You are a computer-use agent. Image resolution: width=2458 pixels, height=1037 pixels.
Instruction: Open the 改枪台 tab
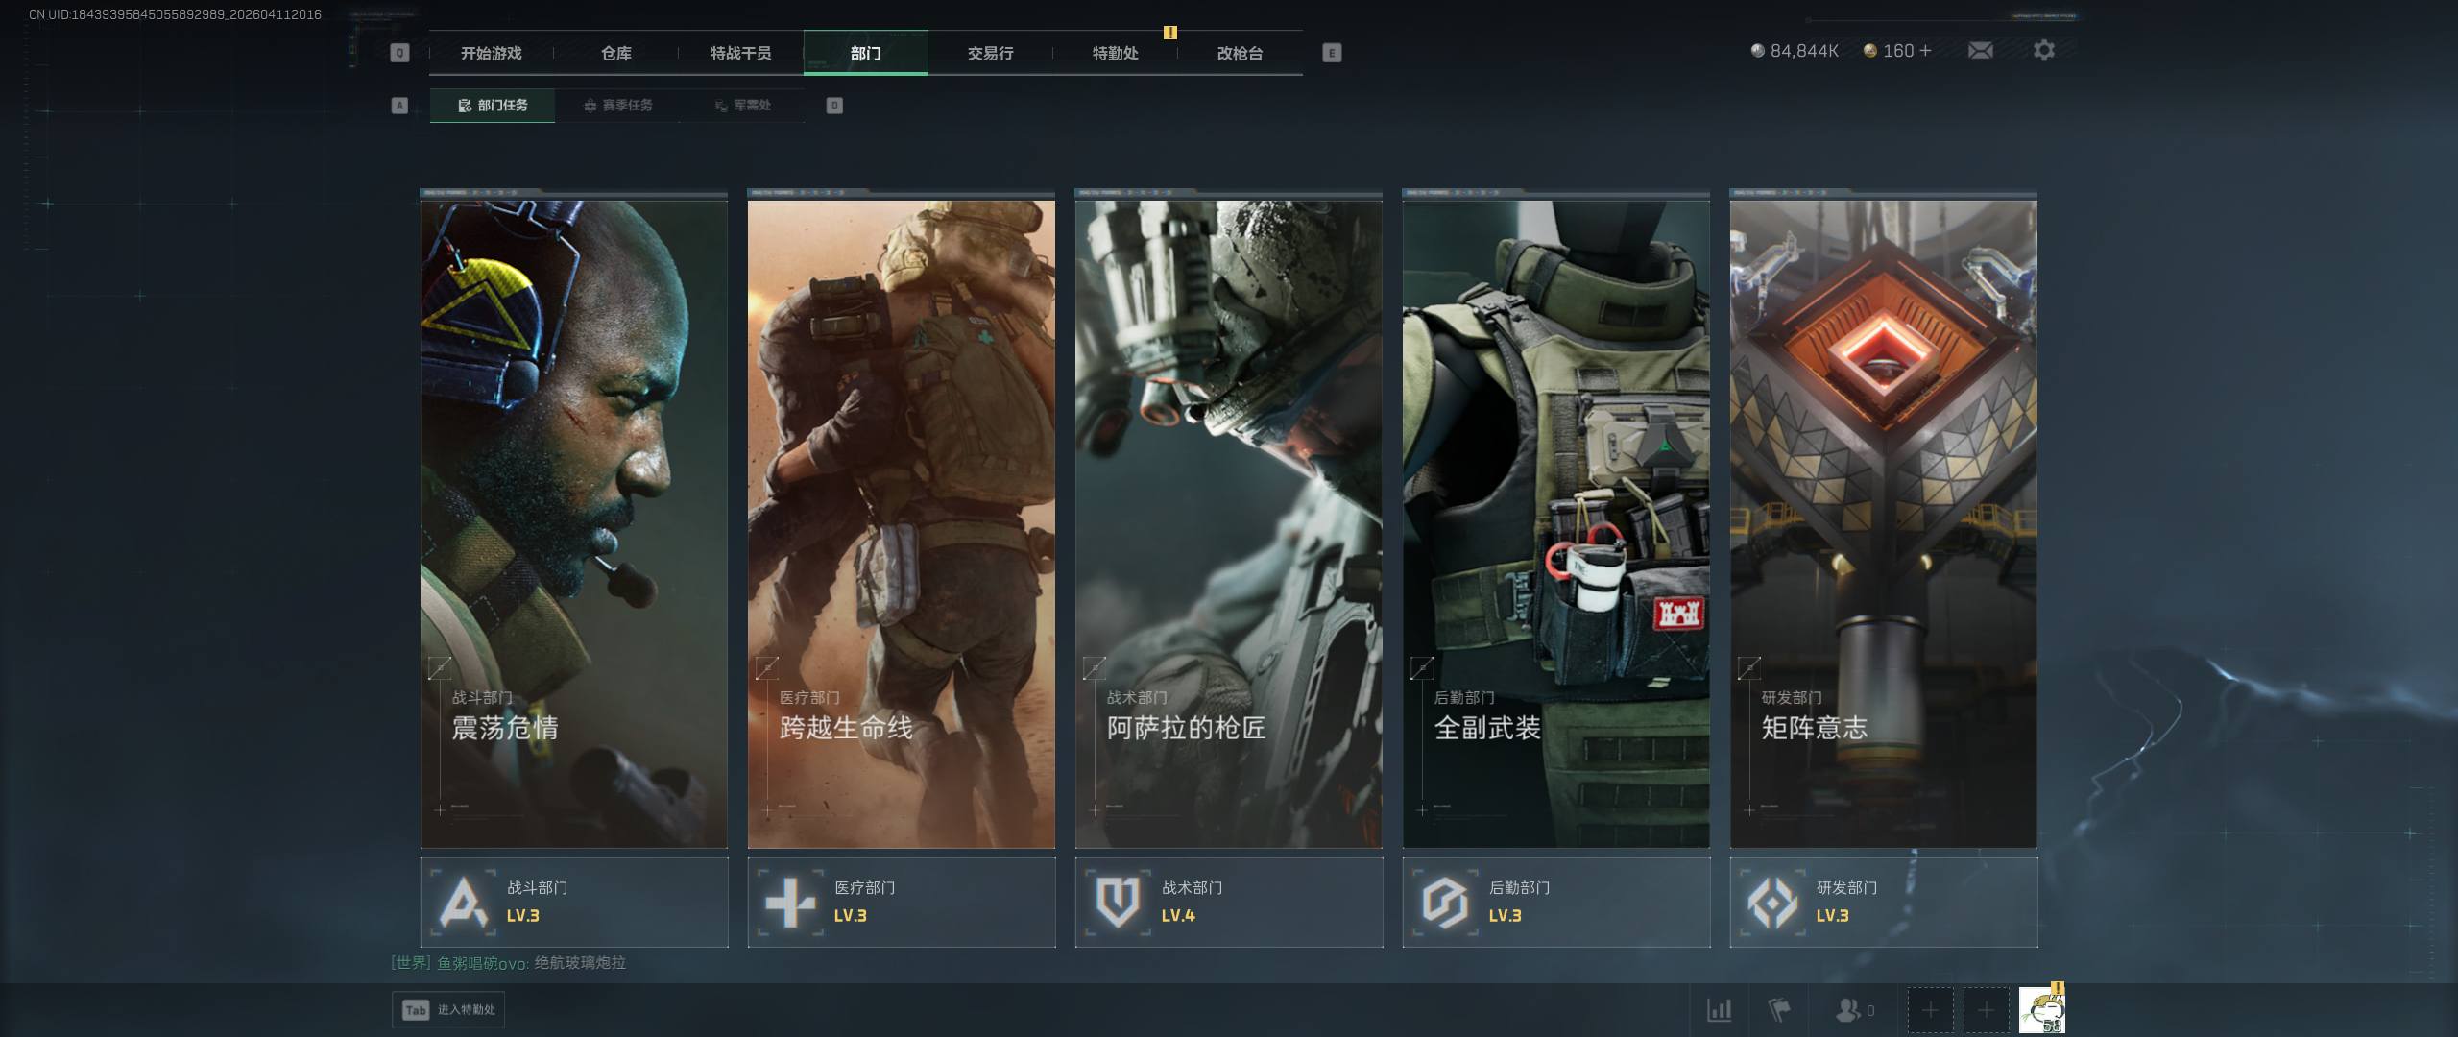pos(1240,54)
